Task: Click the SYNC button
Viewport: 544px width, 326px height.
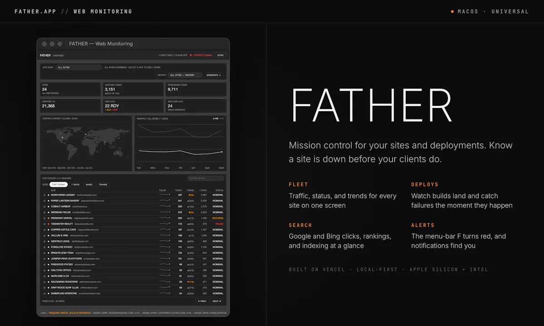Action: pos(221,55)
